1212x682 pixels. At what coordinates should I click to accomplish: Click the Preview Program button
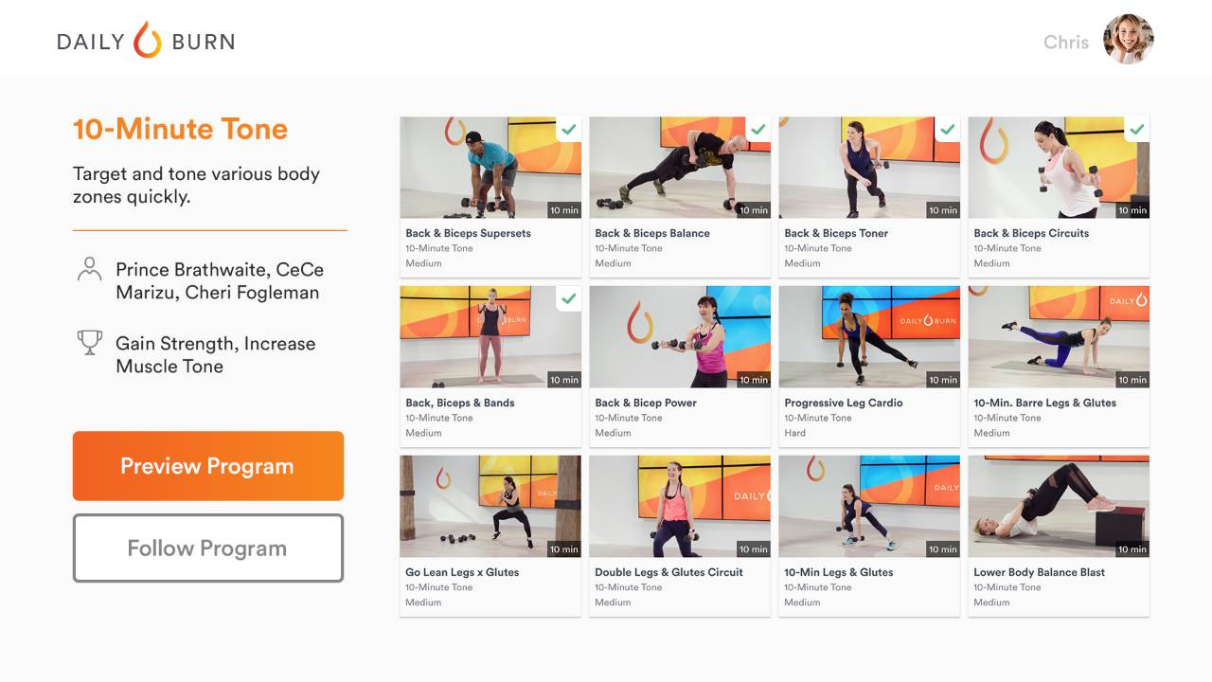pos(208,466)
